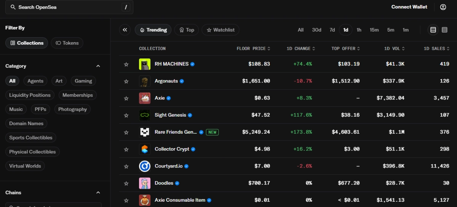Open Axie Consumable Item avatar

pos(145,200)
